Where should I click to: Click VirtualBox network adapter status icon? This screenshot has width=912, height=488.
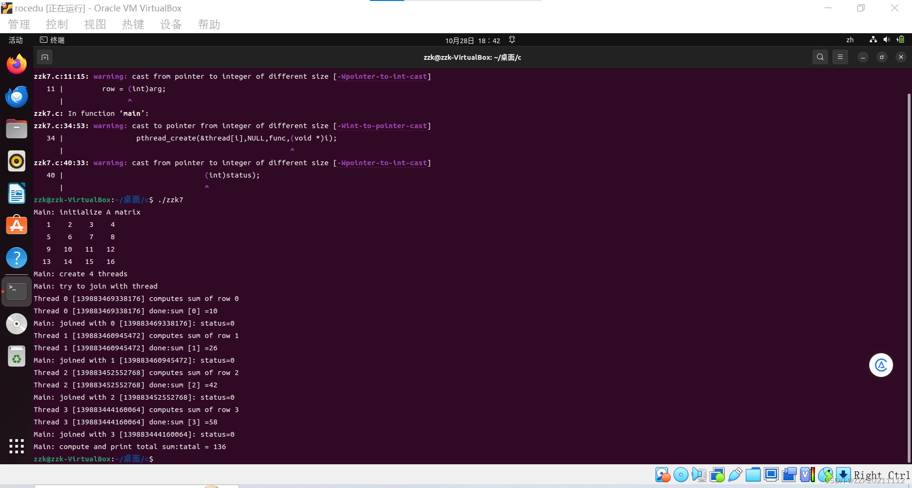click(717, 475)
